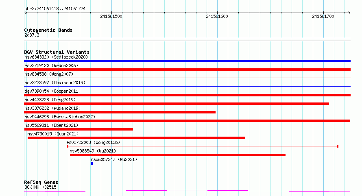Click the magenta BOK gene track line
362x196 pixels.
[x=187, y=191]
